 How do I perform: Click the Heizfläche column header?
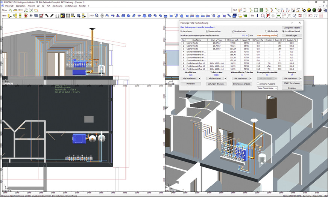pos(196,40)
